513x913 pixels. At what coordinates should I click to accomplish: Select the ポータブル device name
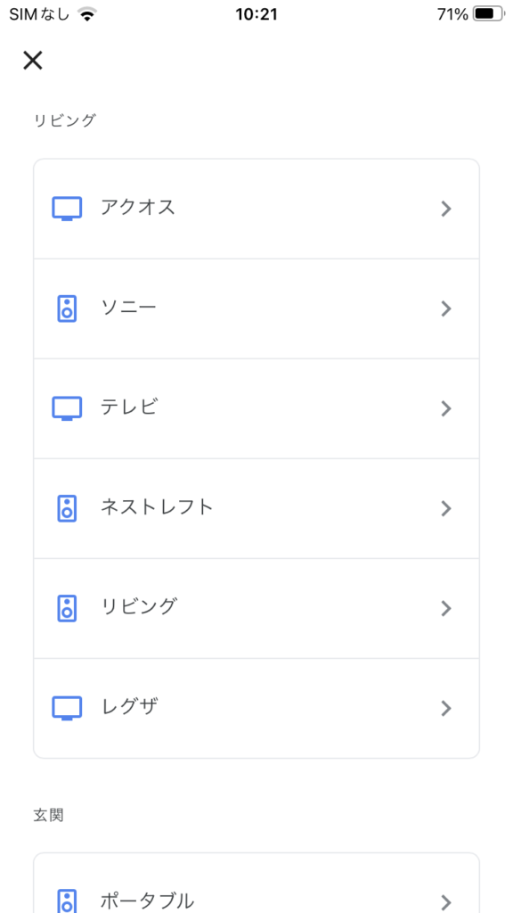[147, 901]
